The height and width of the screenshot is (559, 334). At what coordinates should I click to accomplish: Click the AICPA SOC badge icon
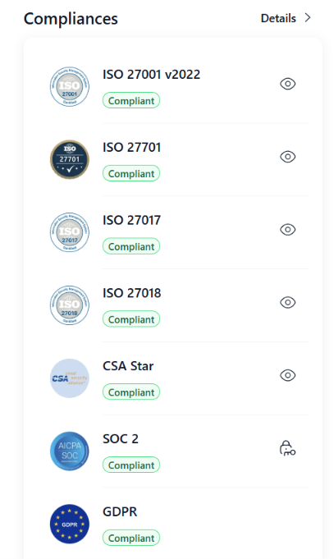click(x=70, y=451)
